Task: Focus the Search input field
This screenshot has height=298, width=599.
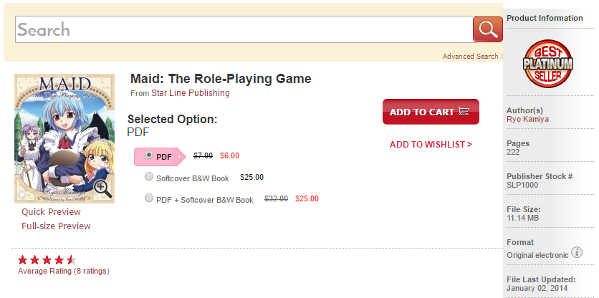Action: coord(244,29)
